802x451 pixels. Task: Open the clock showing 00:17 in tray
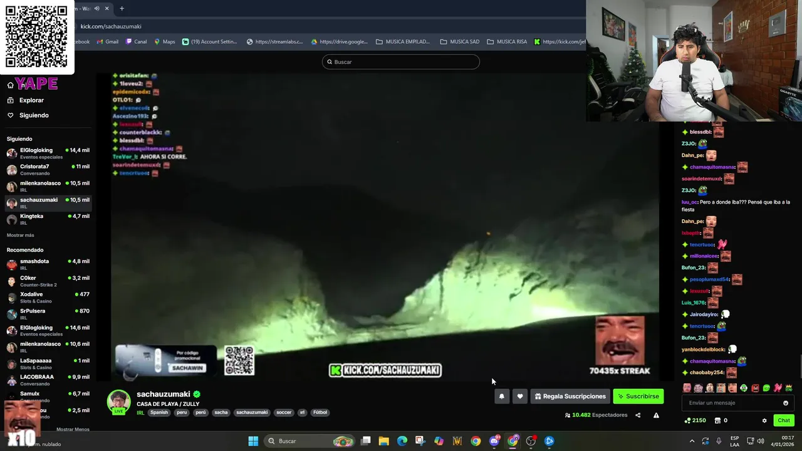[x=783, y=441]
